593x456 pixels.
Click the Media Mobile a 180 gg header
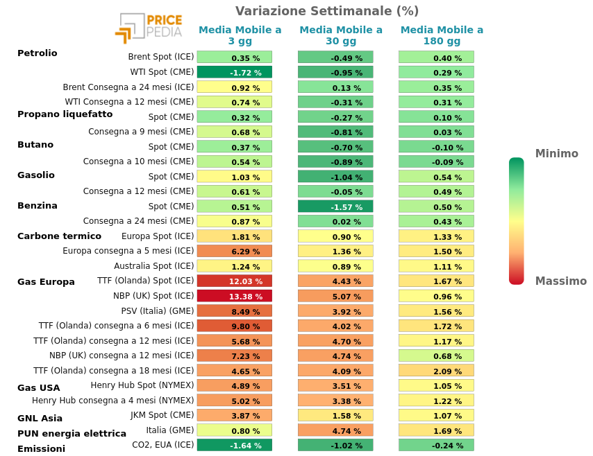coord(442,35)
